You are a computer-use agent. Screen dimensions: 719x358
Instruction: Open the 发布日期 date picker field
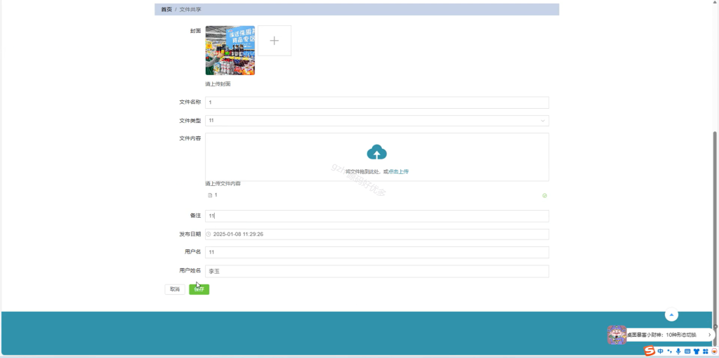pyautogui.click(x=377, y=234)
